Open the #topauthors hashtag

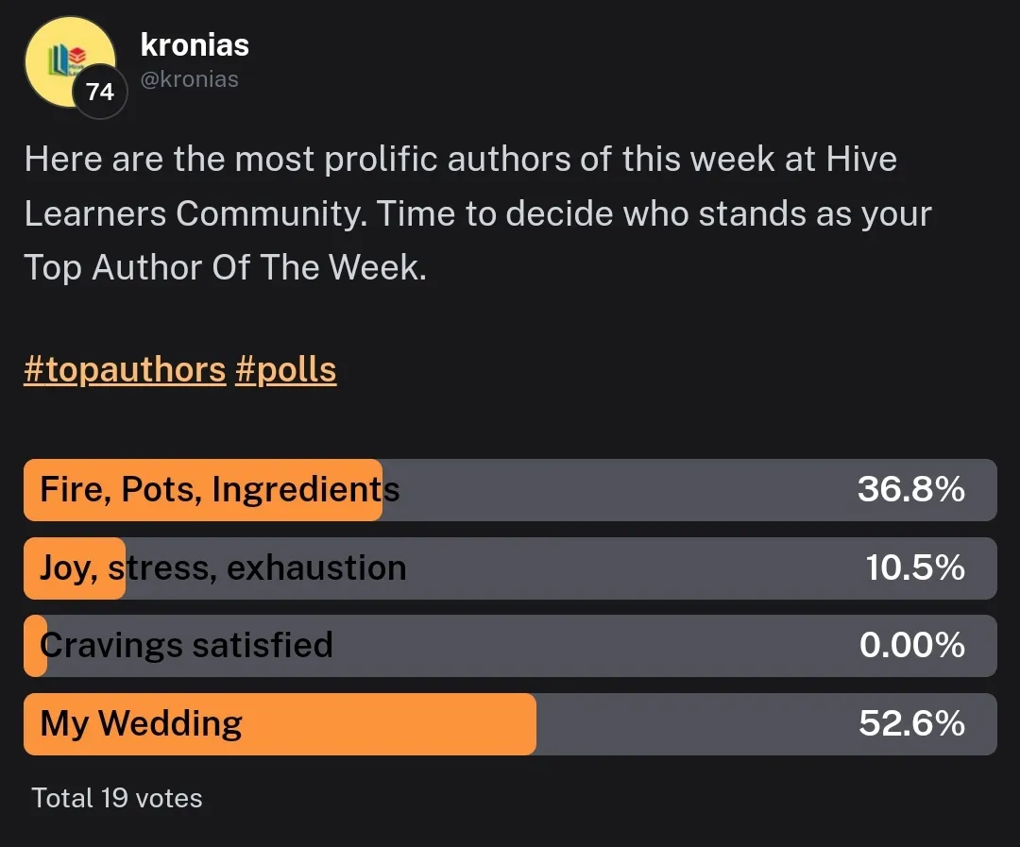click(125, 370)
